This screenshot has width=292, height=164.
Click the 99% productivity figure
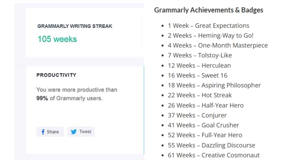click(x=42, y=98)
